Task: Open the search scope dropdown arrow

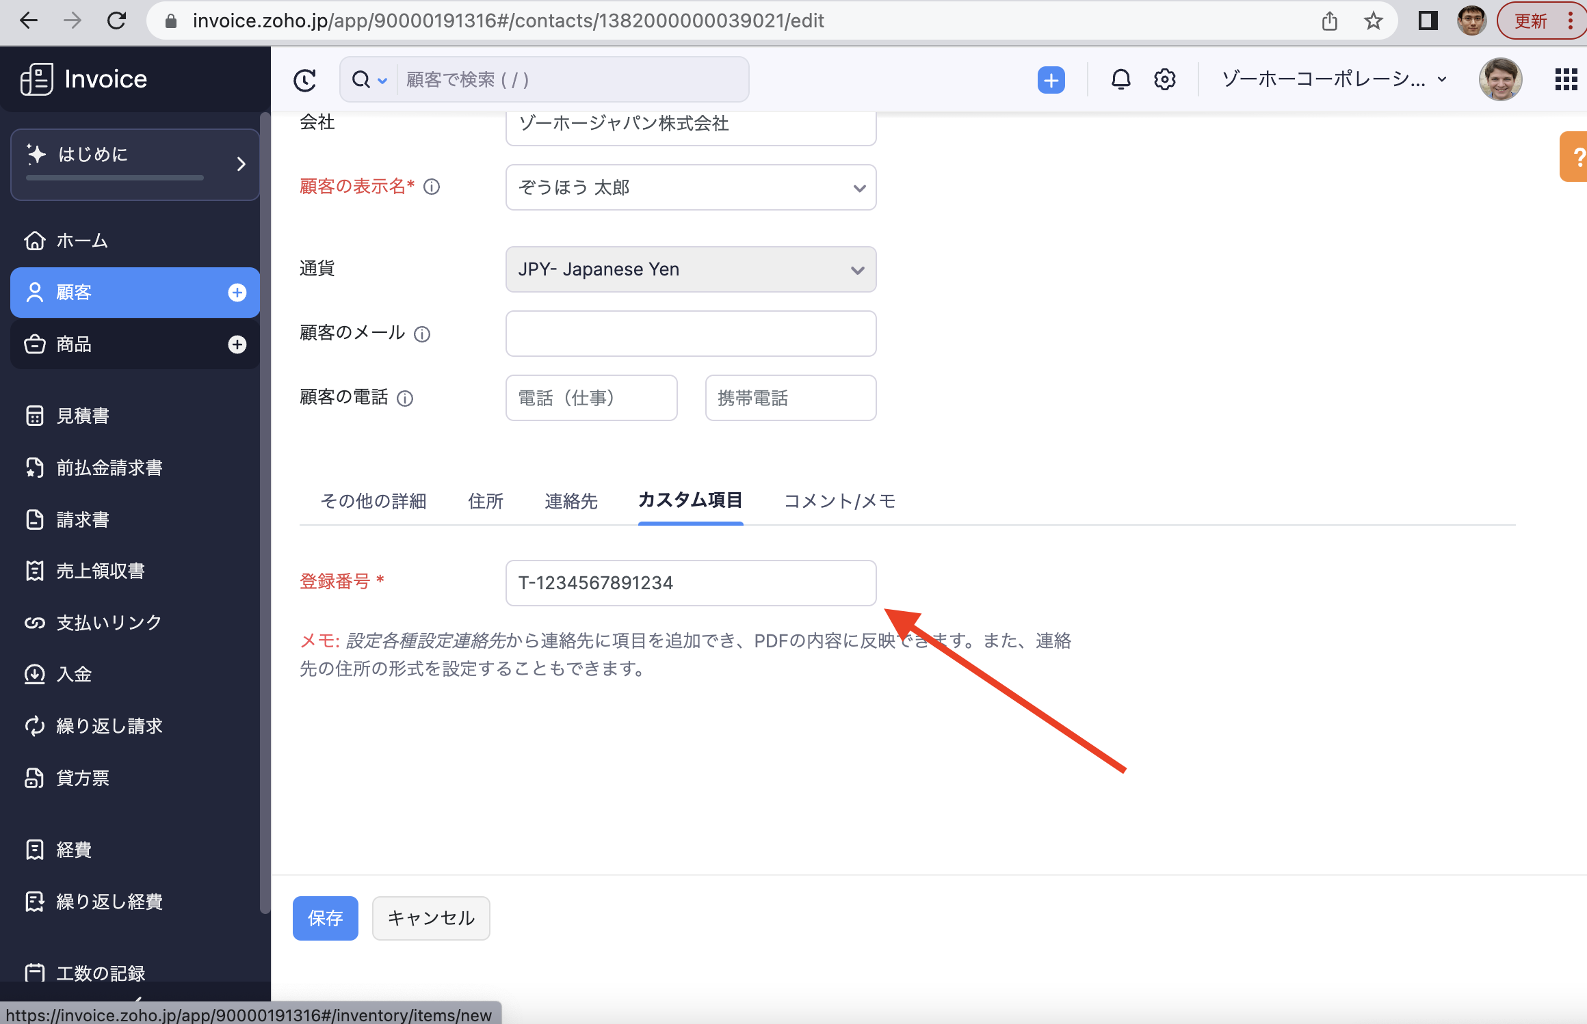Action: pos(382,81)
